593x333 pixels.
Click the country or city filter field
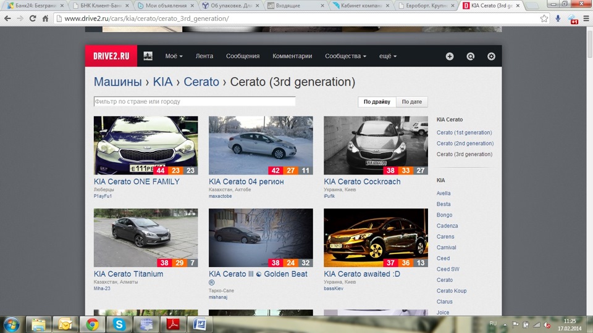pos(195,102)
